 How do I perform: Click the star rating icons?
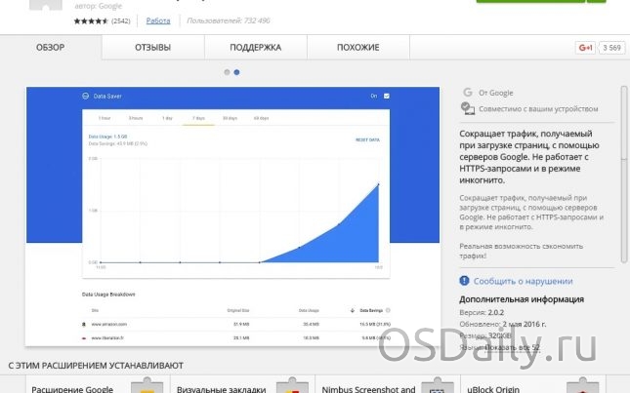click(x=91, y=20)
